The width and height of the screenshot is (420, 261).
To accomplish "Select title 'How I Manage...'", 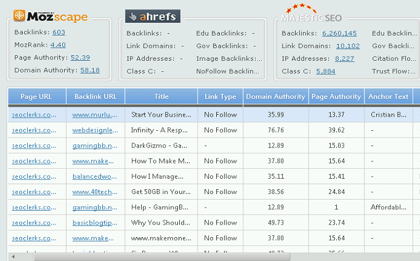I will (157, 177).
